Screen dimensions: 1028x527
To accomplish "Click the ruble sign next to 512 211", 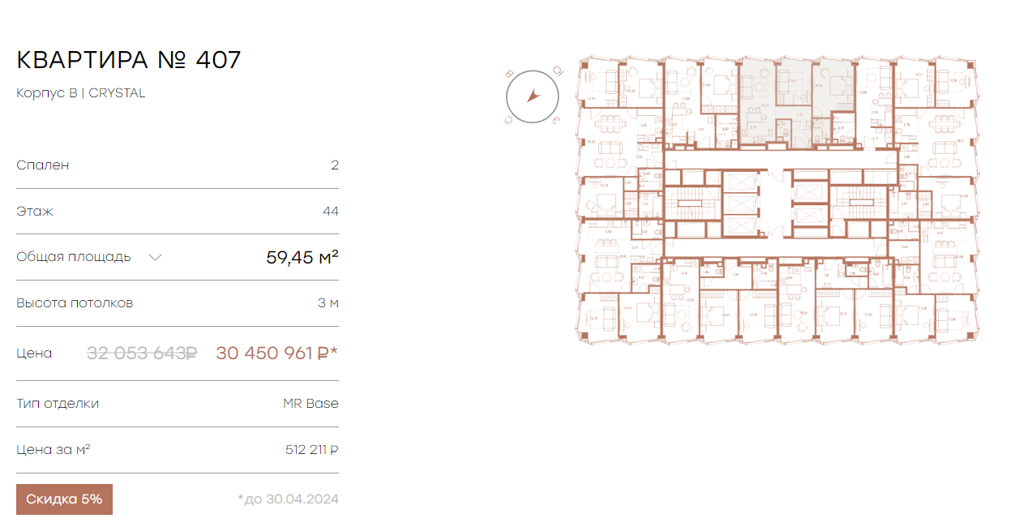I will (x=334, y=450).
